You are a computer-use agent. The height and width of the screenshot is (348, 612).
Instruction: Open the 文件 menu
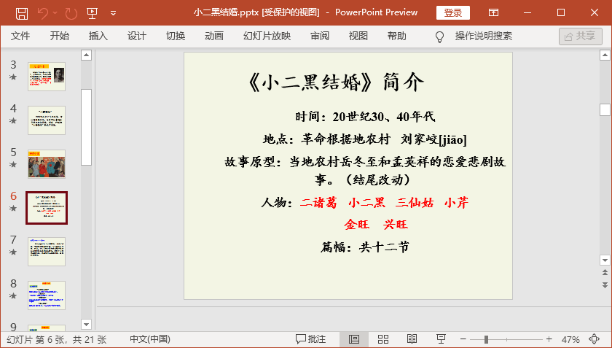[x=20, y=36]
